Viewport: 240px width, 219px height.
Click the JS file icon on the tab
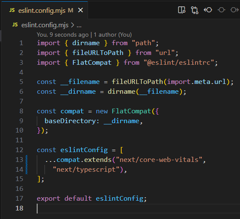pyautogui.click(x=12, y=10)
